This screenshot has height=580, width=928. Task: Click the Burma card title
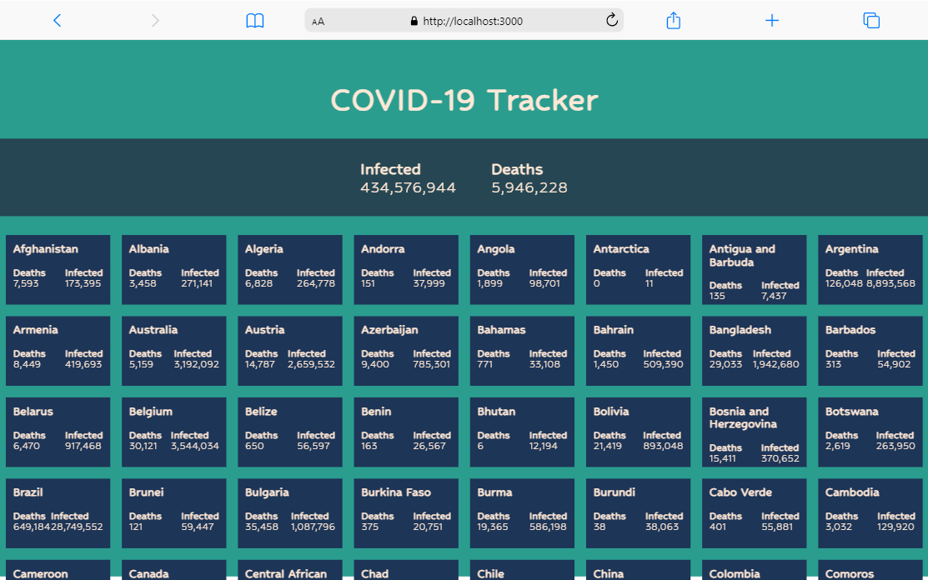click(494, 492)
